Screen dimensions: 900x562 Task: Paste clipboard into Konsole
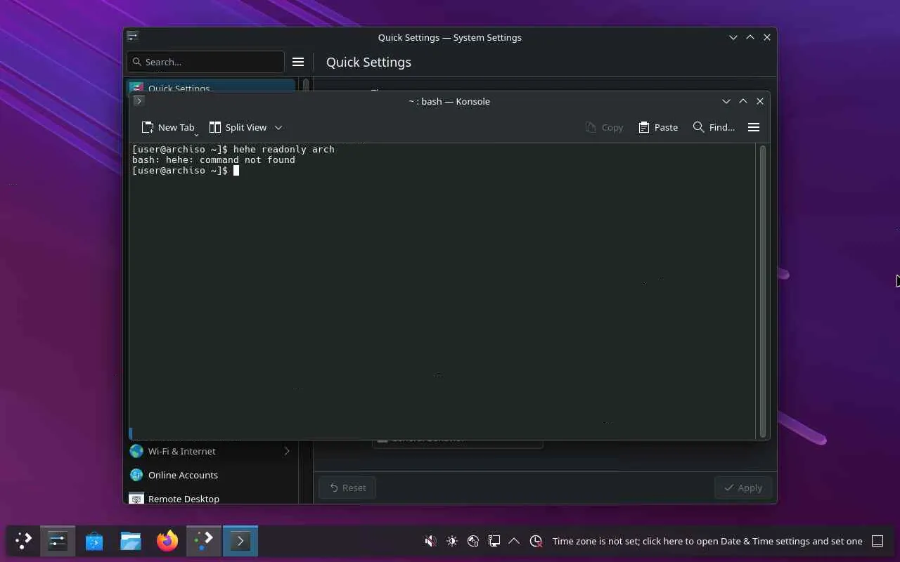pos(658,127)
